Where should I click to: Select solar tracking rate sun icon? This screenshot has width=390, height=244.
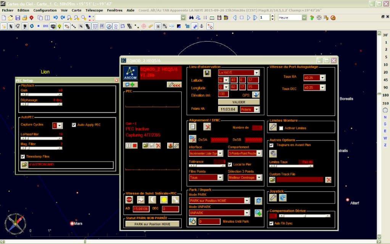tap(164, 199)
